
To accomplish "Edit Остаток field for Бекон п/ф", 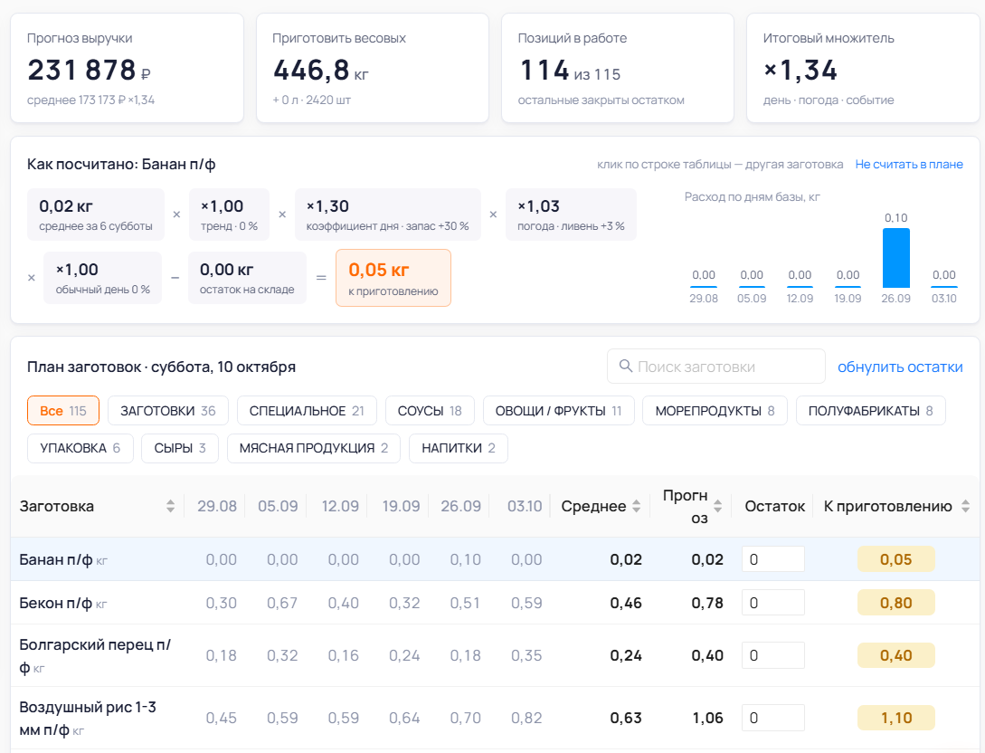I will (x=773, y=602).
